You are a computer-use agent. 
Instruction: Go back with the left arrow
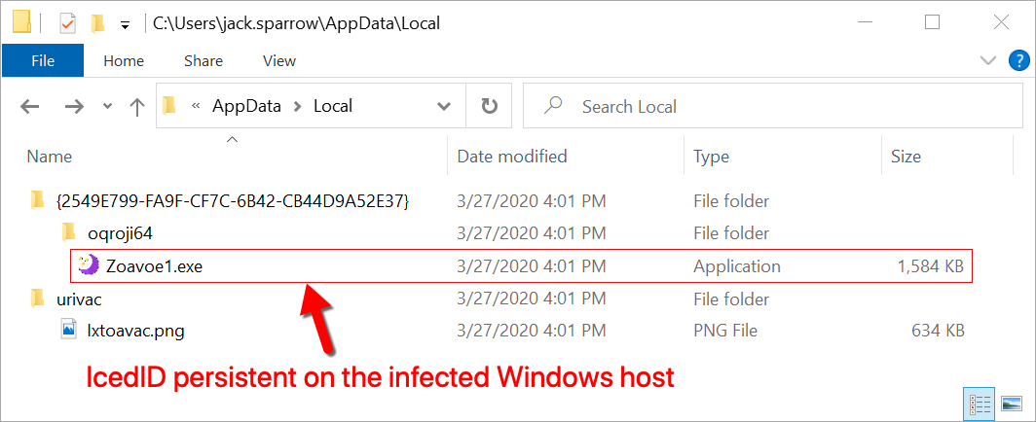coord(30,106)
